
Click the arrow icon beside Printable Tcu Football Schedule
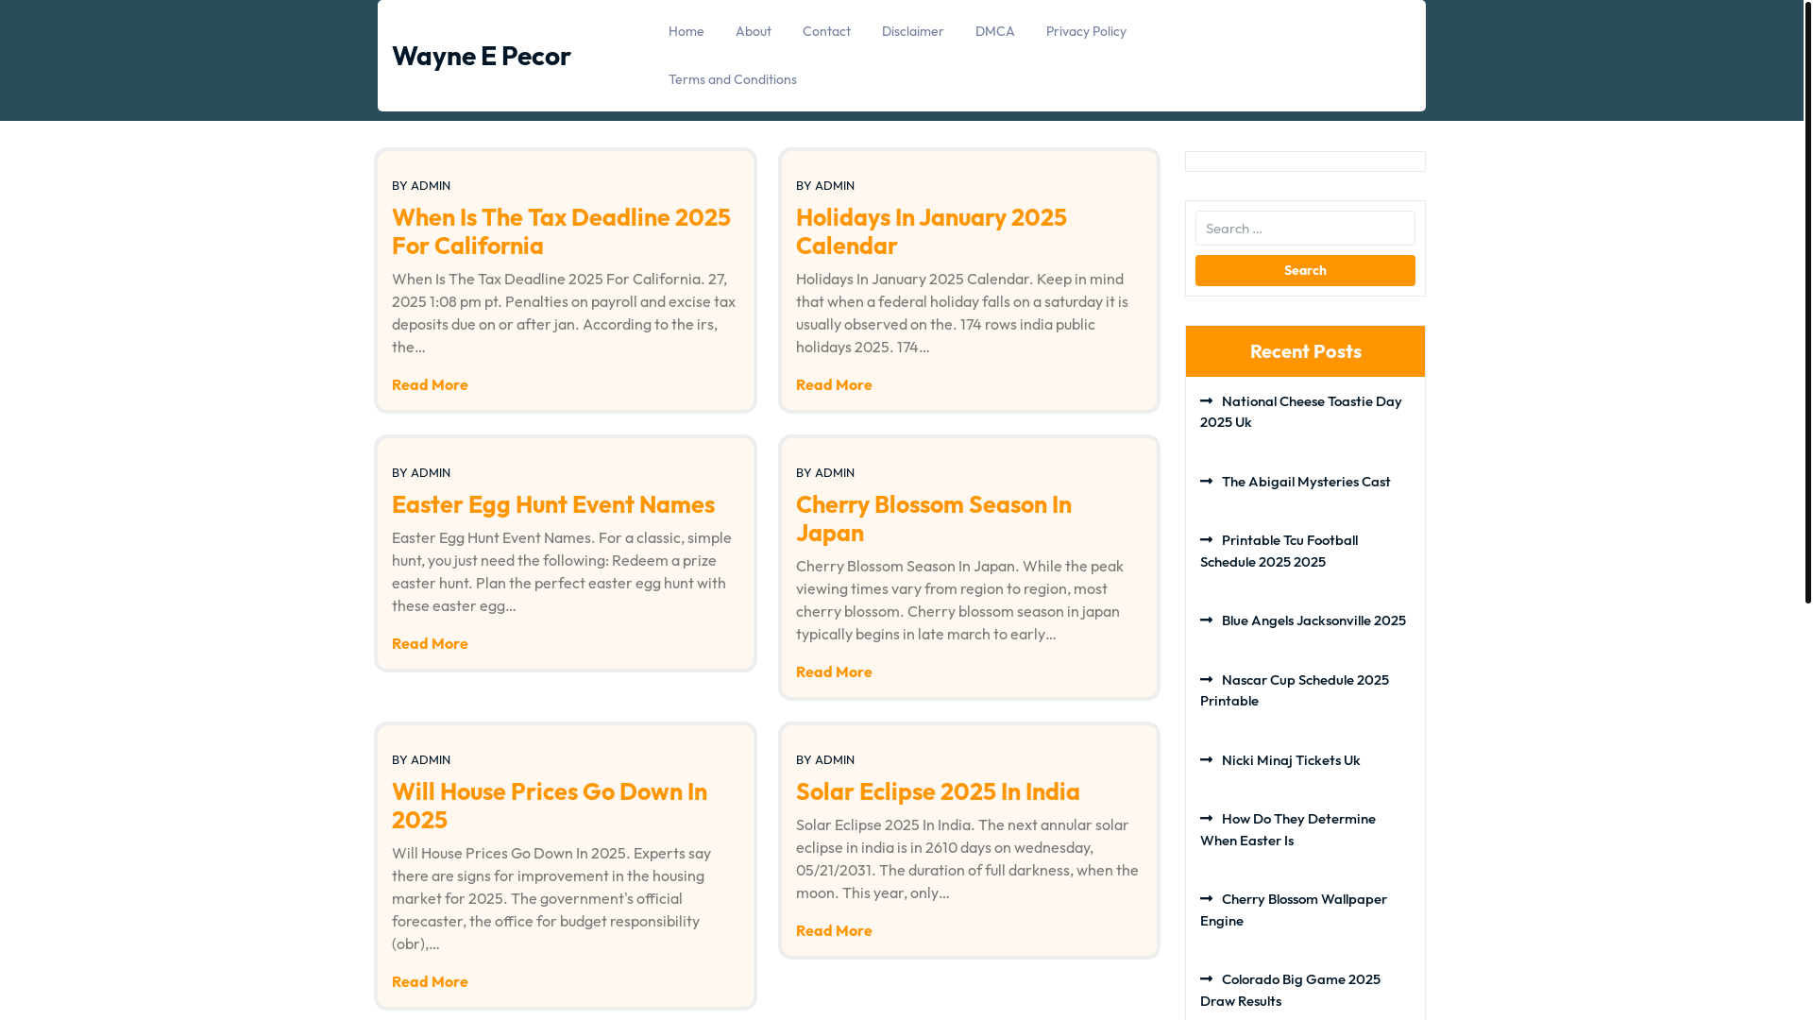[1206, 539]
